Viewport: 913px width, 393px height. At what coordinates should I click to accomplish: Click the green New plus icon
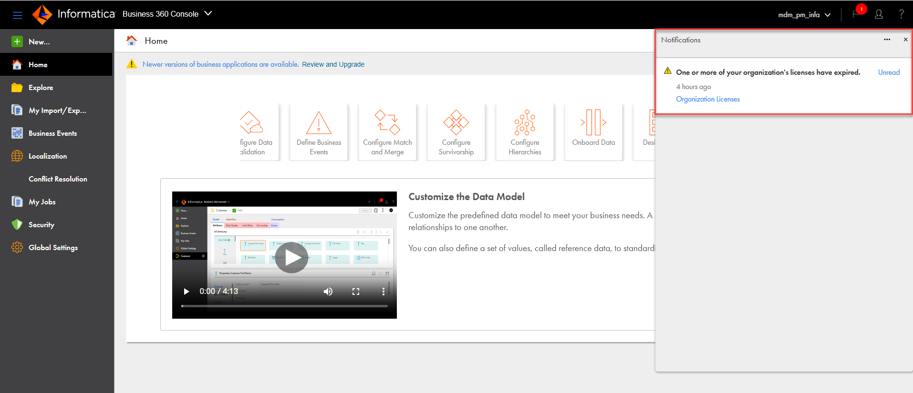tap(17, 41)
